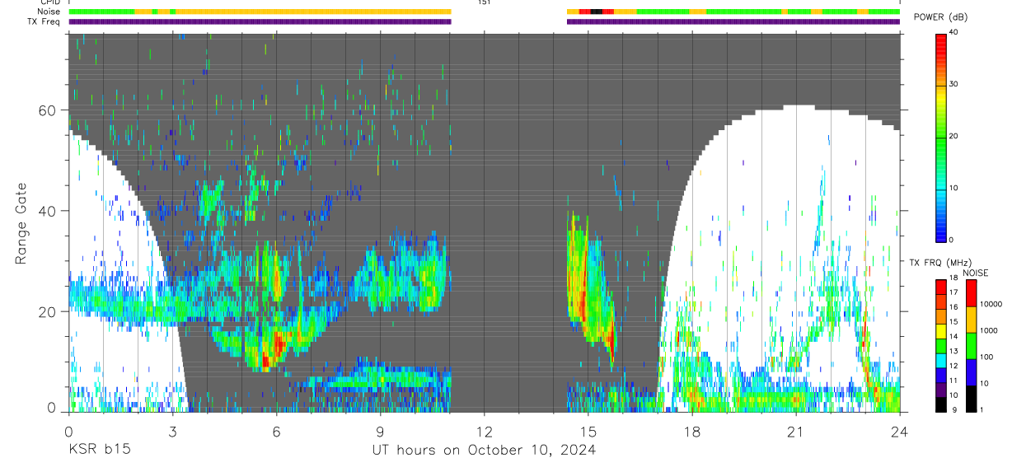This screenshot has height=467, width=1012.
Task: Click the 40 range gate tick label
Action: click(x=46, y=211)
